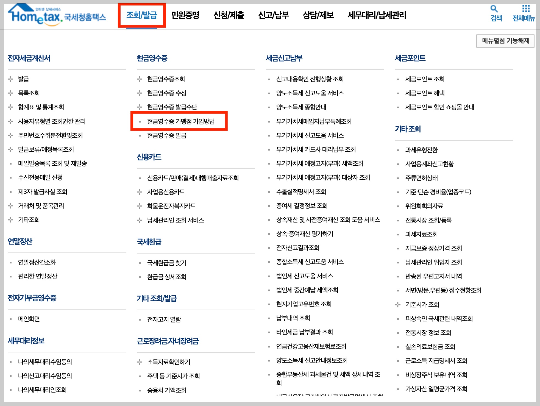540x406 pixels.
Task: Open 신용카드/판매(결제)대행매출자료조회 link
Action: 193,178
